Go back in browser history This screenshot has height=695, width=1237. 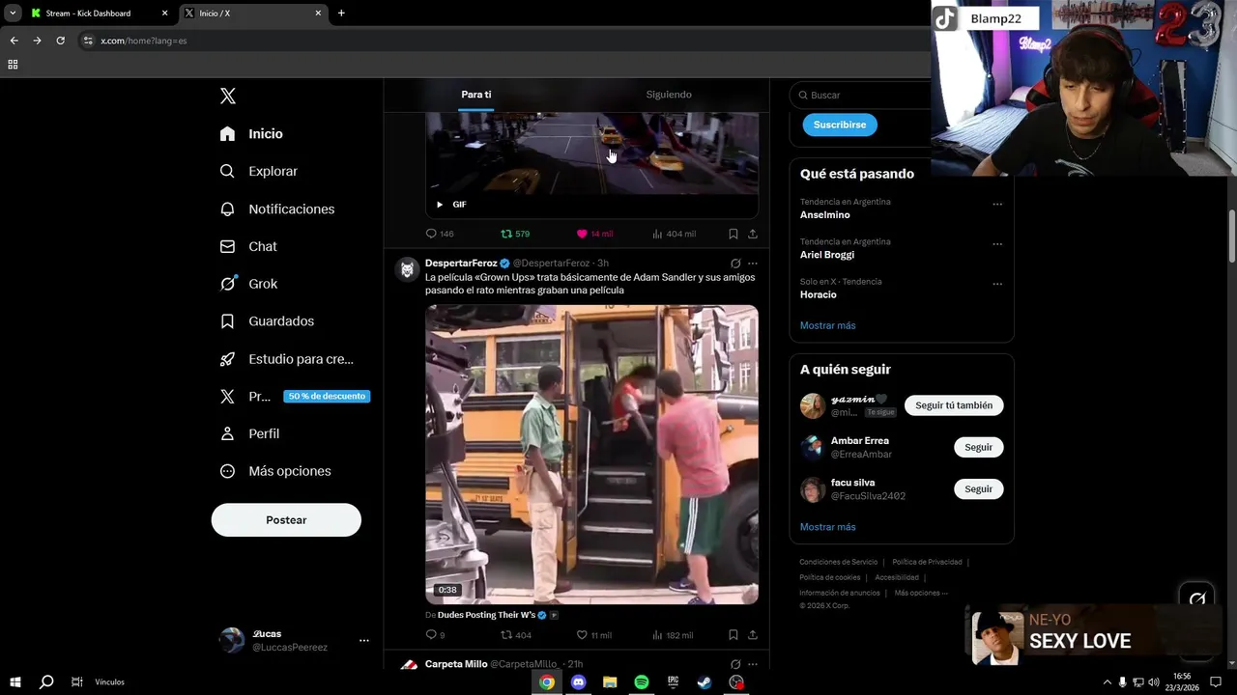(14, 41)
